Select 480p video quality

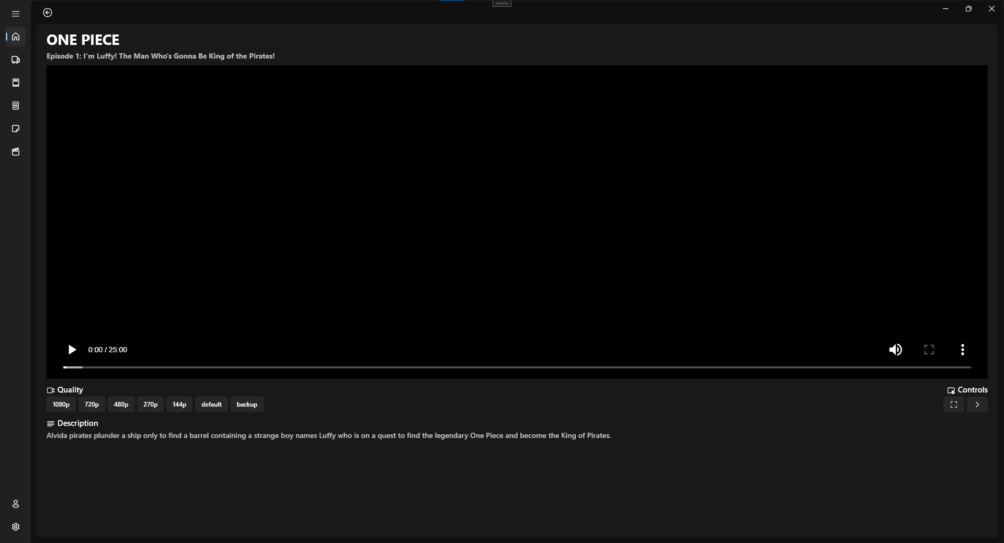click(121, 405)
